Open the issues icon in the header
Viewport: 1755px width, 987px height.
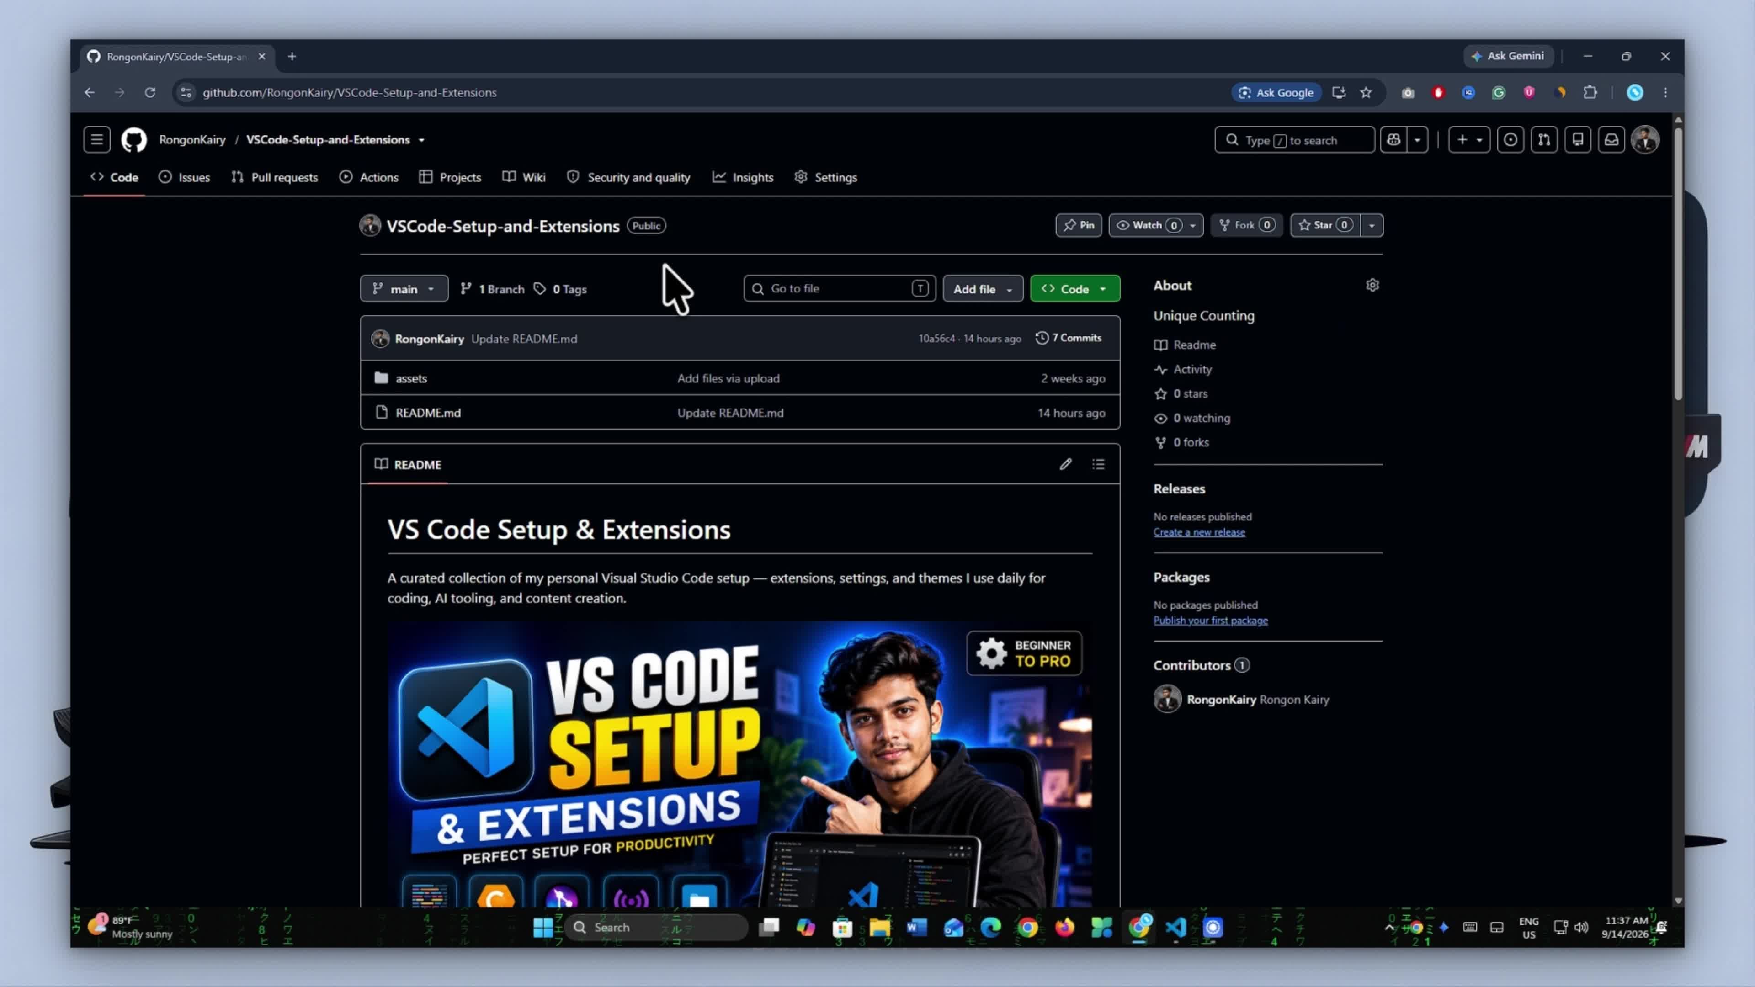[1510, 140]
